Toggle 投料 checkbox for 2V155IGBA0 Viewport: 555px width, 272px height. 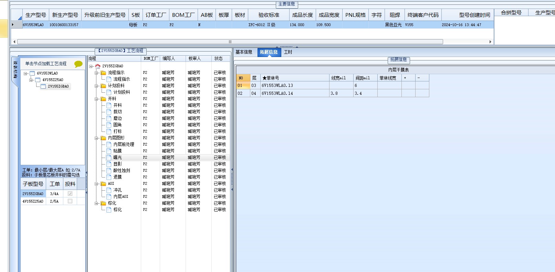tap(70, 194)
